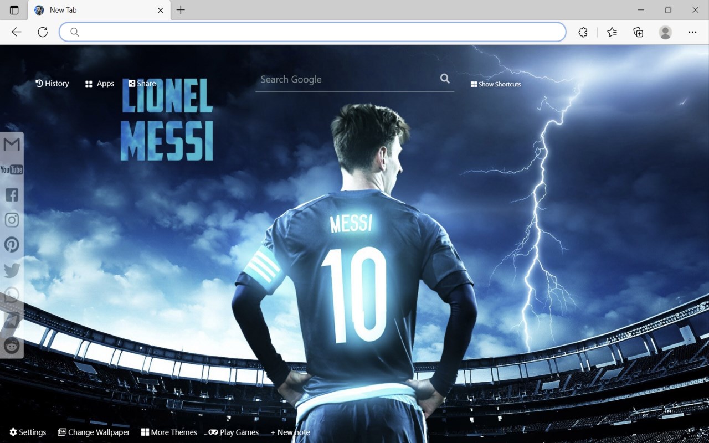The image size is (709, 443).
Task: Open the WhatsApp sidebar shortcut
Action: 12,295
